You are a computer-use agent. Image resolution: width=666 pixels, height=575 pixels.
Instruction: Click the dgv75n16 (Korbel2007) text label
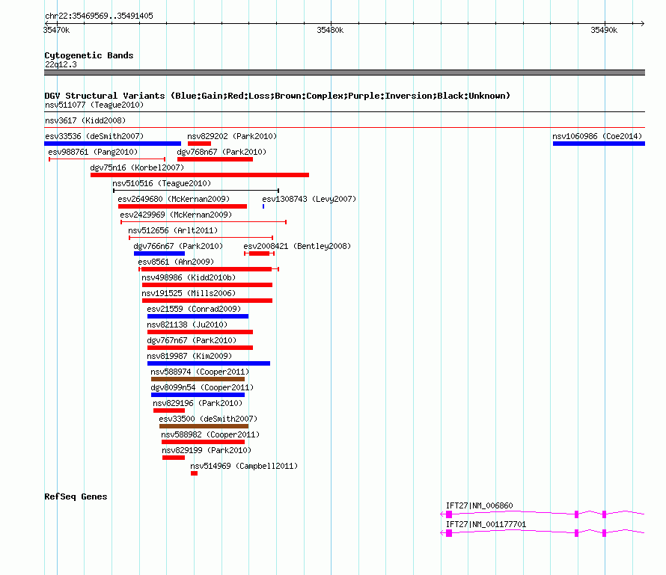(137, 167)
